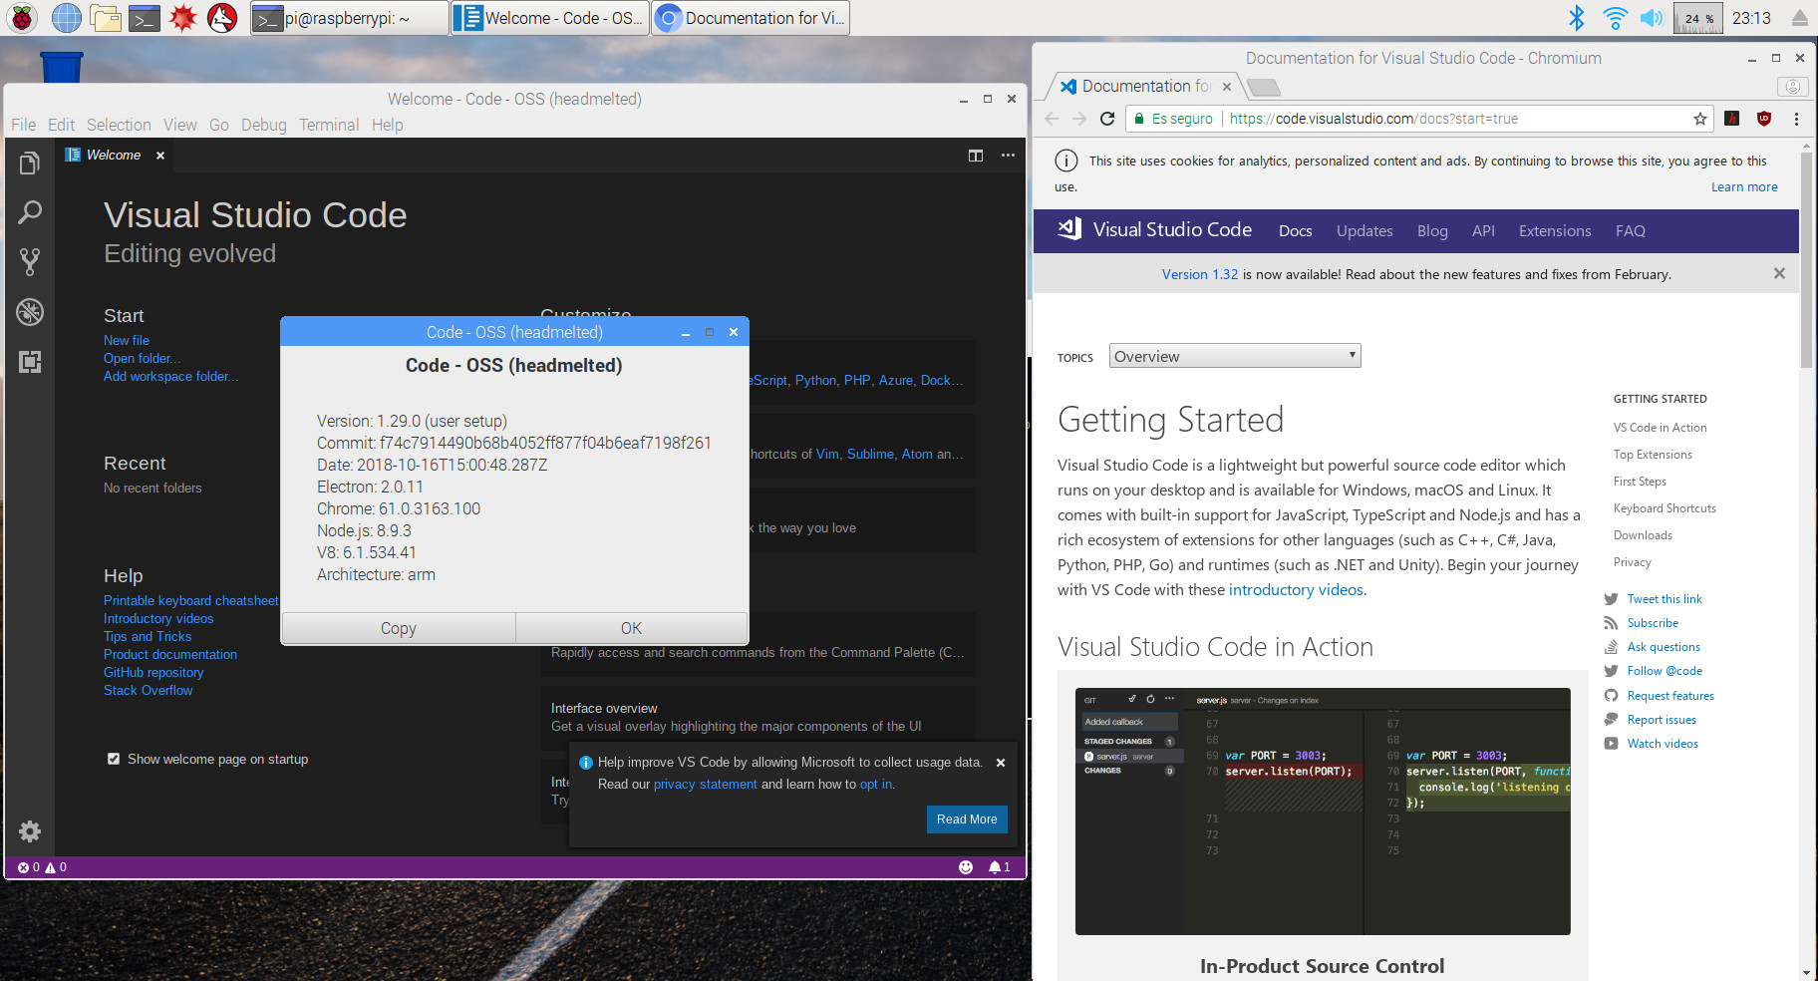The image size is (1818, 981).
Task: Open the Chromium three-dot menu
Action: [1796, 119]
